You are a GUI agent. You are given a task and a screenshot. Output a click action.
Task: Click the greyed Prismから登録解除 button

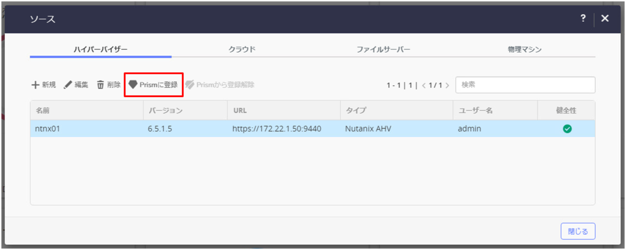click(220, 85)
